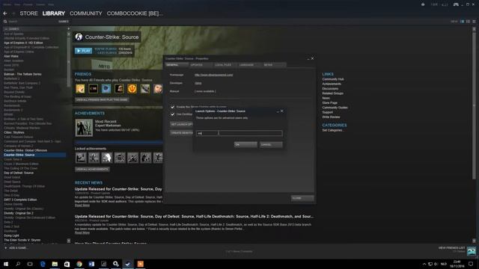Open Word from taskbar
This screenshot has height=269, width=479.
[x=91, y=264]
